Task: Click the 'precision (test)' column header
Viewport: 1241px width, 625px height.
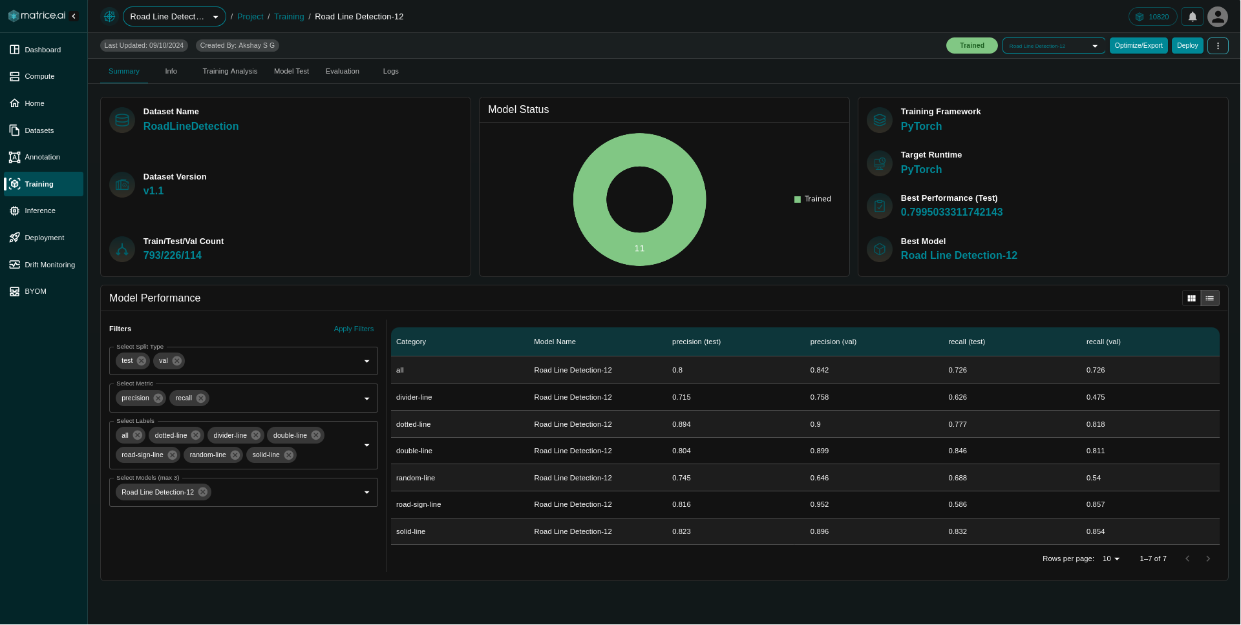Action: pyautogui.click(x=696, y=342)
